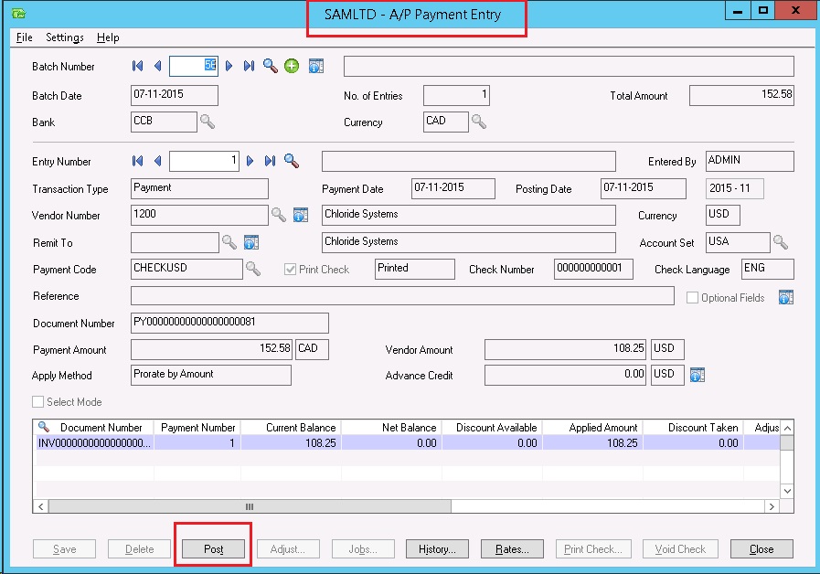Image resolution: width=820 pixels, height=574 pixels.
Task: Open Payment Code finder magnifier
Action: [253, 269]
